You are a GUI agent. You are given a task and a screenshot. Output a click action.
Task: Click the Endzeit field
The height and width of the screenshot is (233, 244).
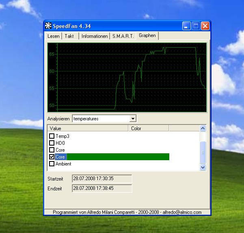coord(102,188)
